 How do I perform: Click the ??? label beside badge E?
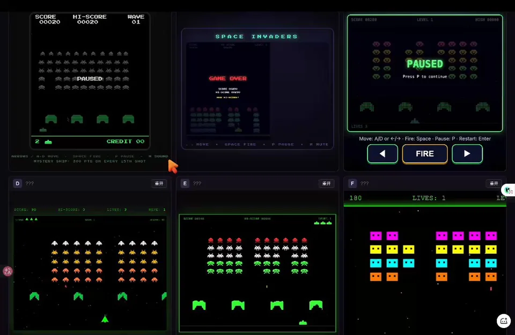(197, 183)
